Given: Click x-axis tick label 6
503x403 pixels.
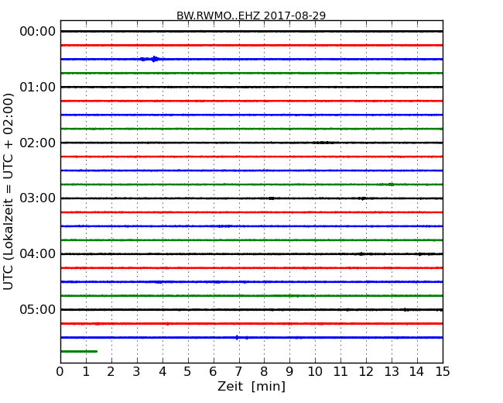Looking at the screenshot, I should coord(213,372).
